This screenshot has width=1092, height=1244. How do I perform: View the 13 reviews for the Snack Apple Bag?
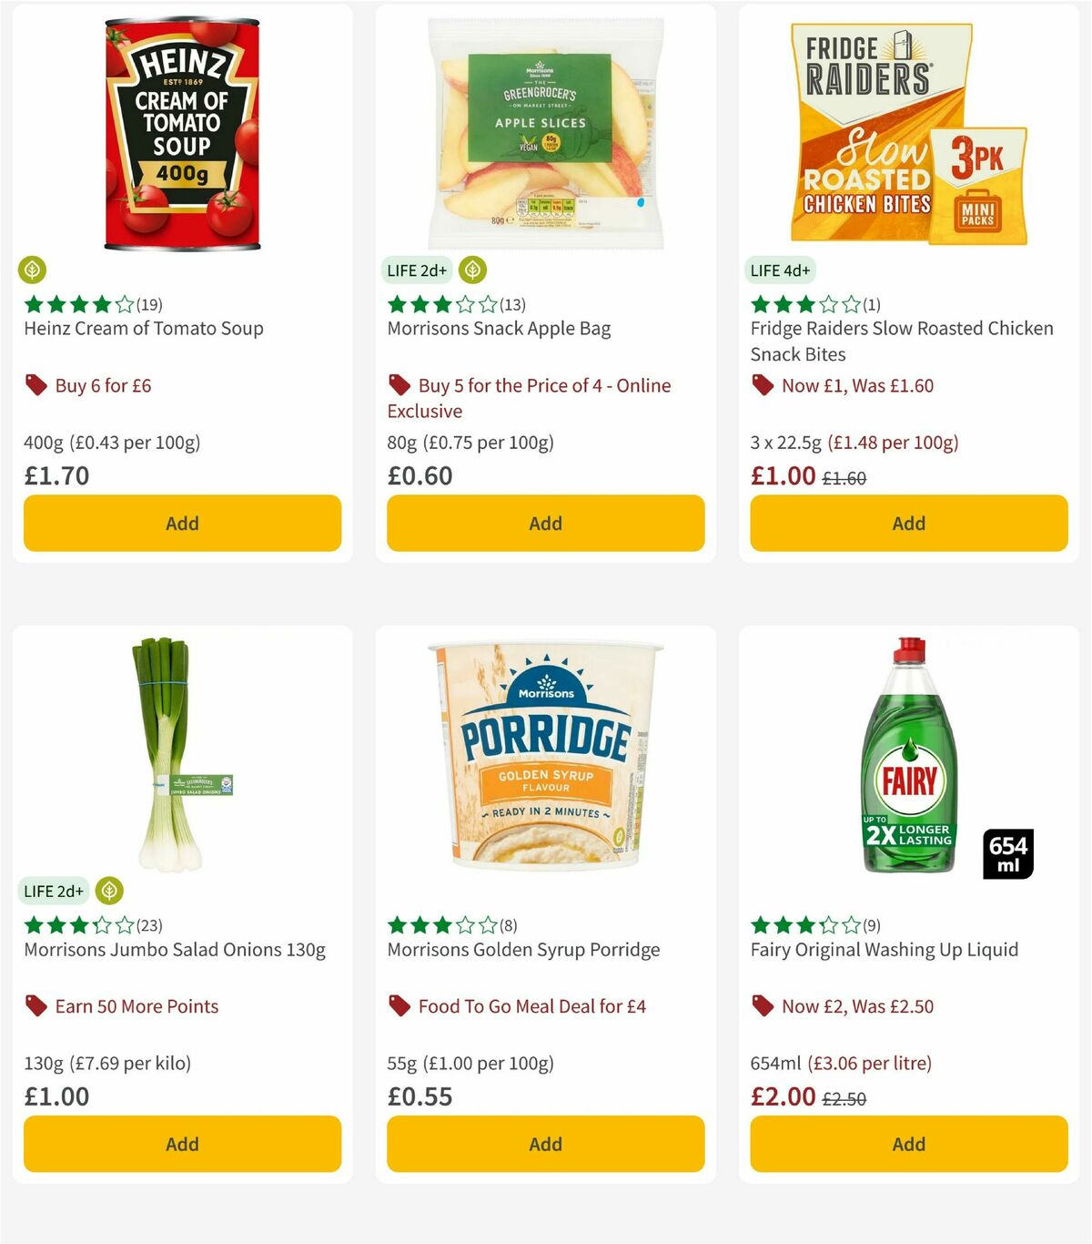click(511, 304)
